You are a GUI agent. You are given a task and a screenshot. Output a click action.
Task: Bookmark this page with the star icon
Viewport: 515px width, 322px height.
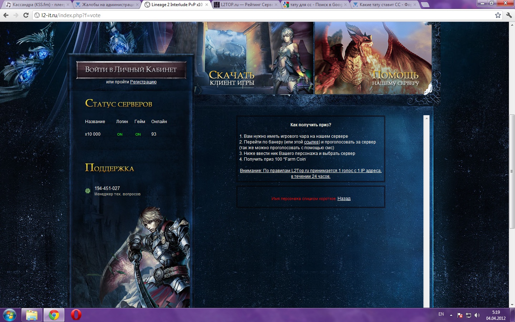[x=498, y=15]
